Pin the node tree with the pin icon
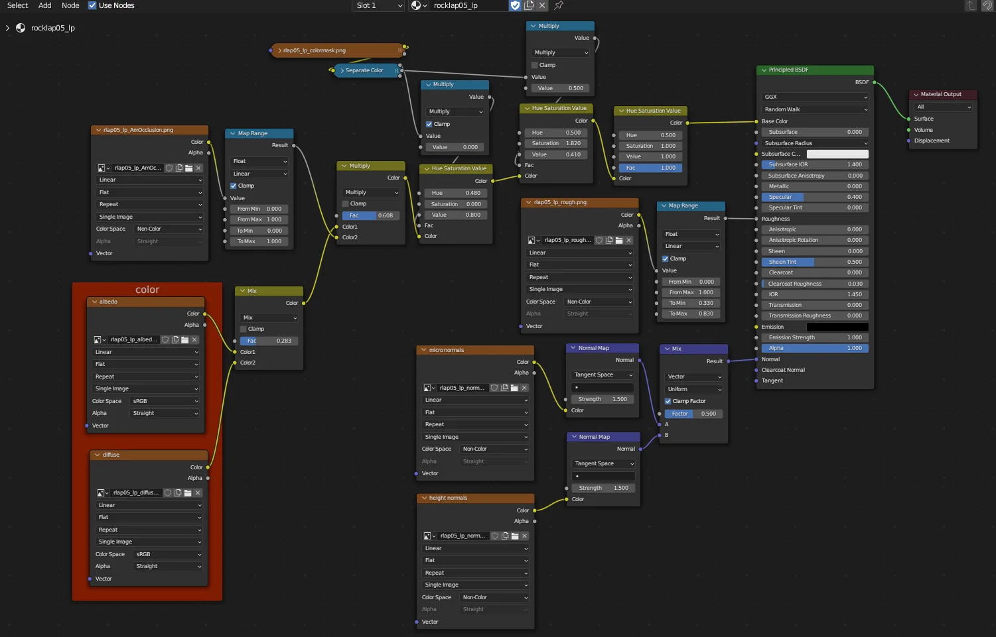This screenshot has width=996, height=637. (x=559, y=5)
